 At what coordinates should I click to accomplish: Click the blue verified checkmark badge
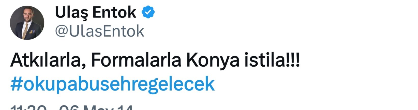click(148, 12)
